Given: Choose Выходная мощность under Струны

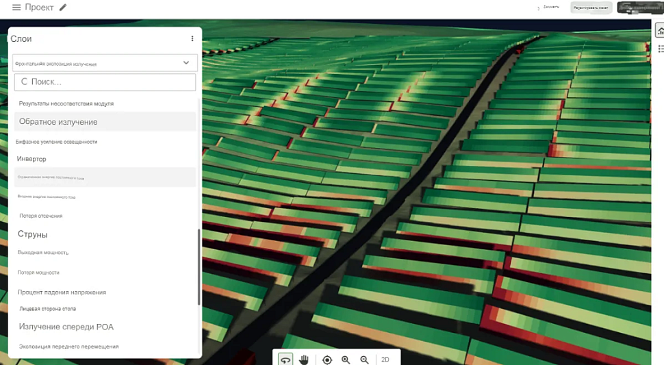Looking at the screenshot, I should [43, 253].
